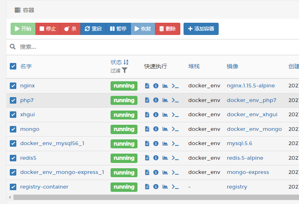Open inspect info icon for mongo
299x204 pixels.
pyautogui.click(x=156, y=129)
